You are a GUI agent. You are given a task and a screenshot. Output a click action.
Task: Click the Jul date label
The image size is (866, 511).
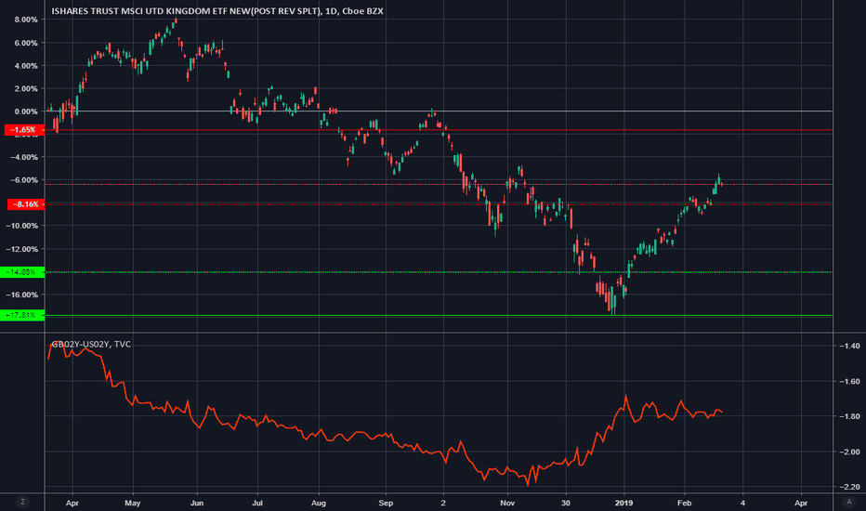coord(256,503)
